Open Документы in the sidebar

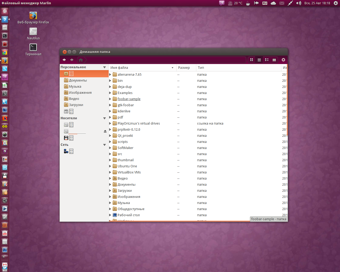click(78, 80)
